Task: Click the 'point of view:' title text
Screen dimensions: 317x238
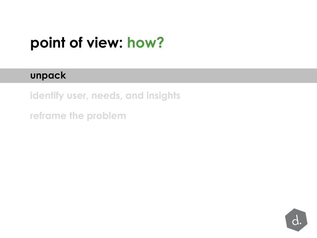Action: click(76, 43)
